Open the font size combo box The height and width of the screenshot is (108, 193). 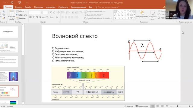click(x=46, y=12)
